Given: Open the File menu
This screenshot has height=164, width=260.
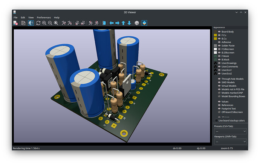Looking at the screenshot, I should click(15, 18).
